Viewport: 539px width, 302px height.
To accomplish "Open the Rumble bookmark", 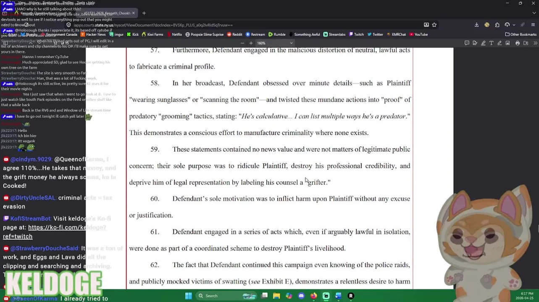I will 277,34.
